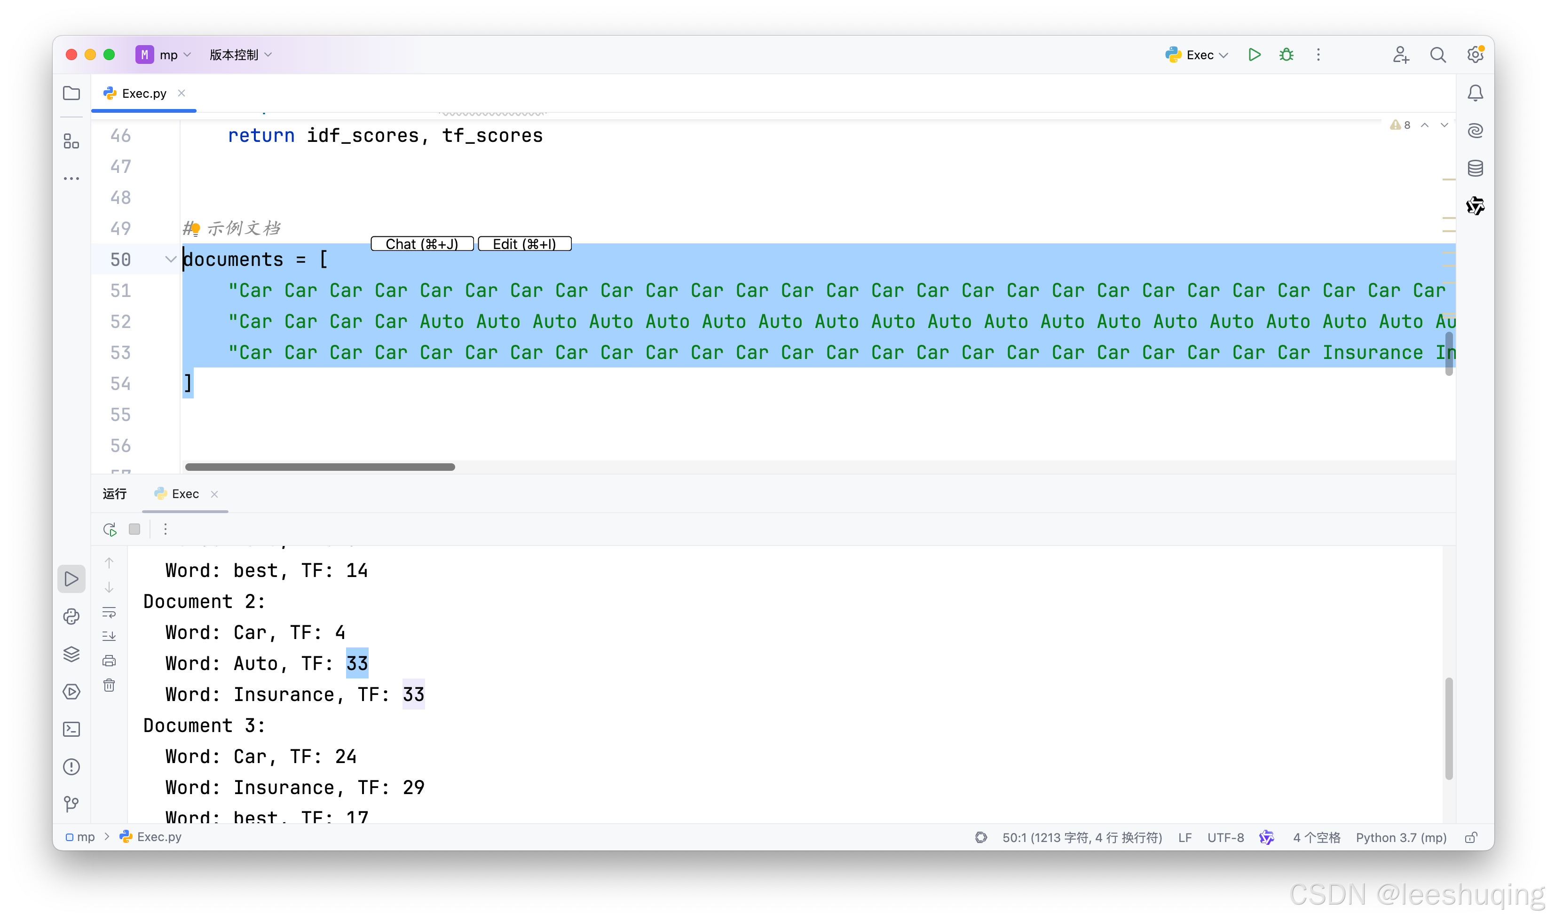Select the Exec tab in run panel
Viewport: 1547px width, 920px height.
185,493
